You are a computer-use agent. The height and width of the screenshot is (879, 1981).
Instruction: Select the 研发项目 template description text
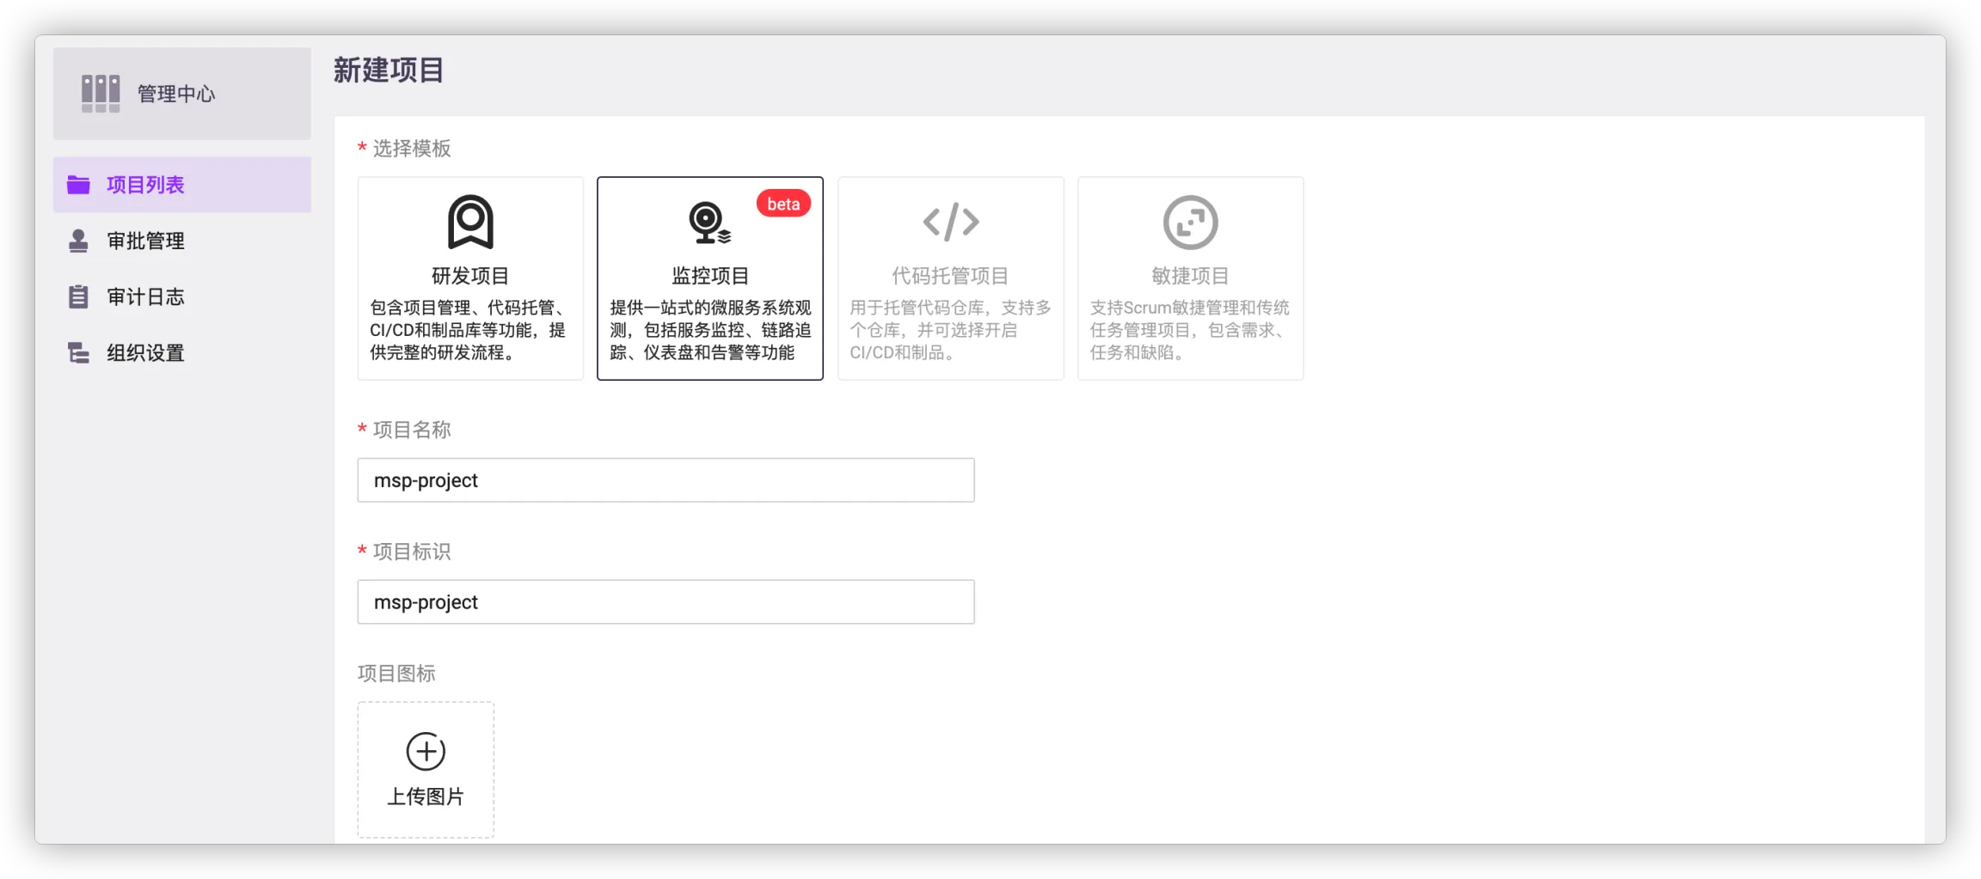point(469,330)
